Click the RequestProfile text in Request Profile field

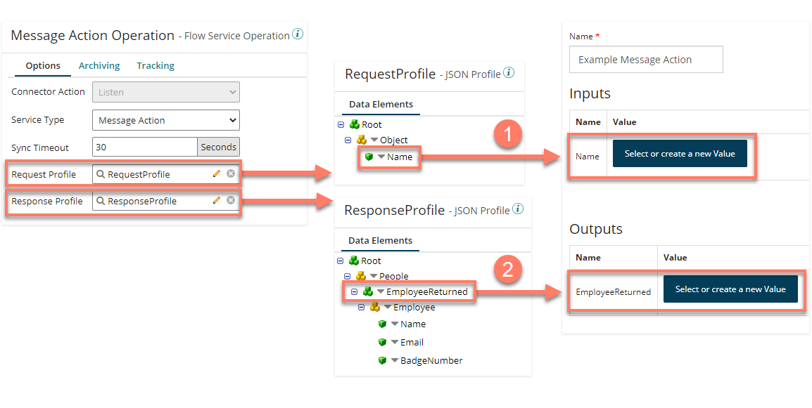[139, 174]
